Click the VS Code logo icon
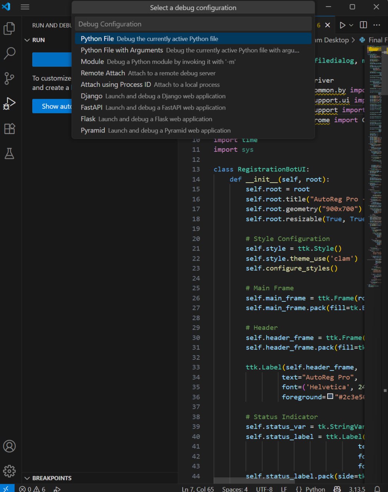The image size is (388, 492). pos(7,7)
